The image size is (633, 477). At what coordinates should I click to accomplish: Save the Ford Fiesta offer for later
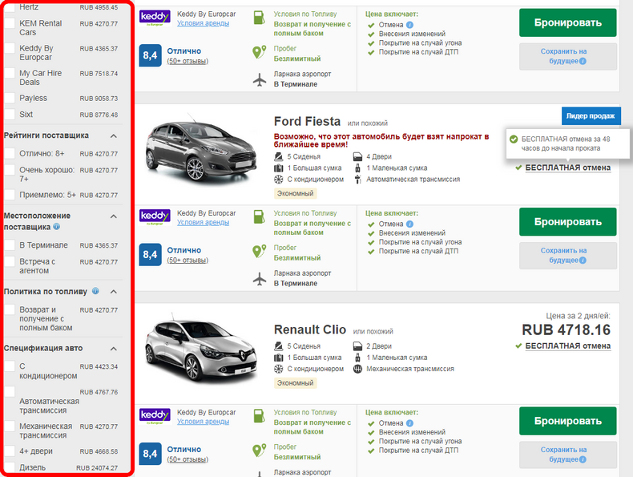tap(567, 255)
